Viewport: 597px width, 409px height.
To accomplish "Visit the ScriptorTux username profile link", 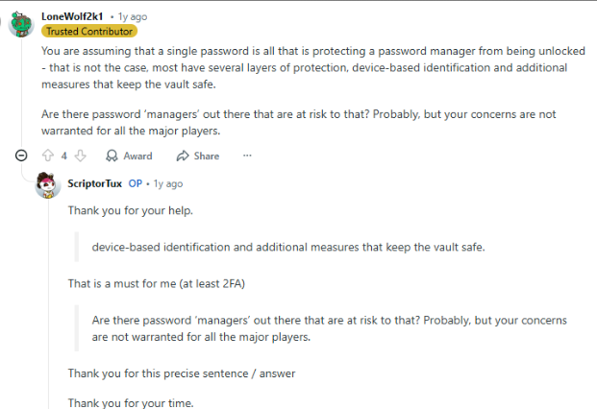I will coord(95,183).
